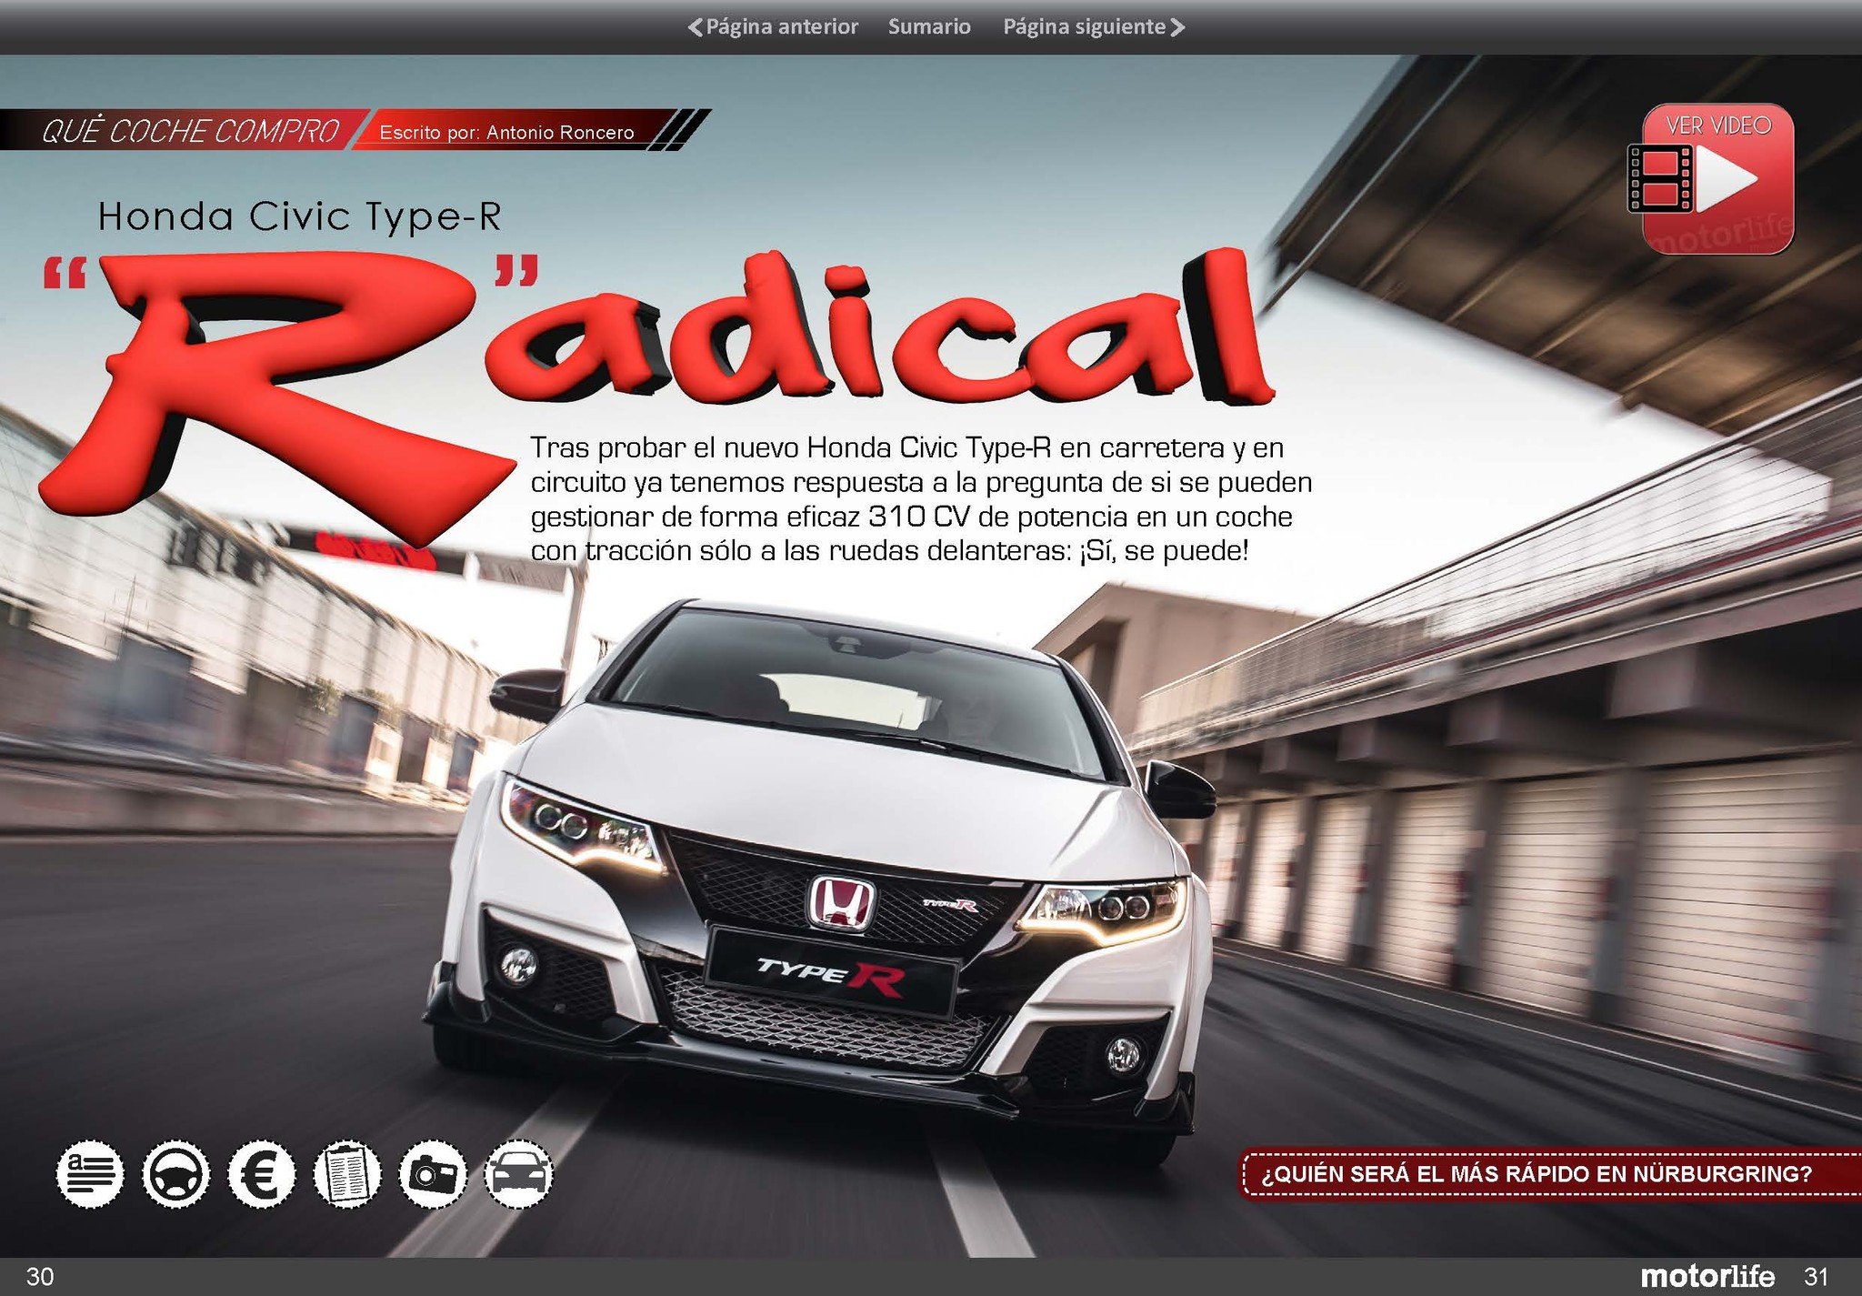The height and width of the screenshot is (1296, 1862).
Task: Click the steering wheel icon
Action: click(x=175, y=1174)
